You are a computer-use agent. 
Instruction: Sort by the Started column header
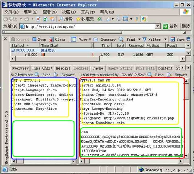coord(24,45)
